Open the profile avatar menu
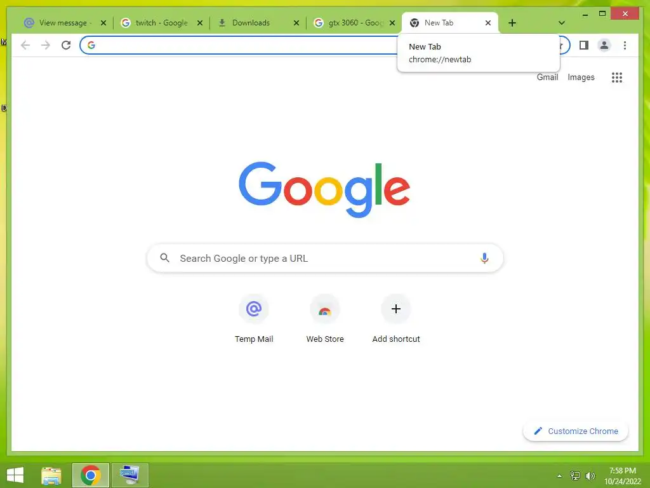 [x=604, y=45]
